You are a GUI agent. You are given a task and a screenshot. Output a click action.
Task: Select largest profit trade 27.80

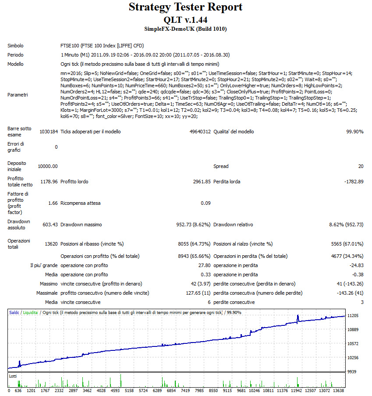point(205,265)
